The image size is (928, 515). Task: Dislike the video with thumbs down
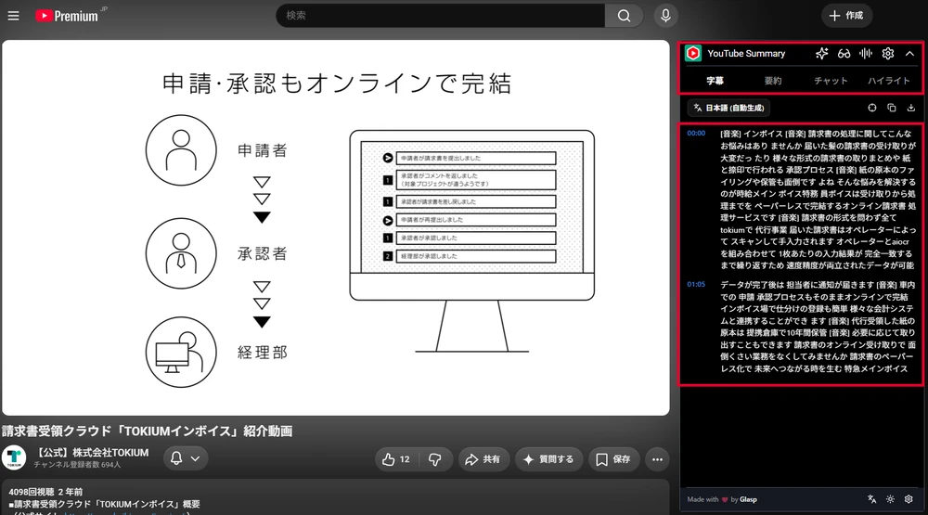pyautogui.click(x=435, y=459)
